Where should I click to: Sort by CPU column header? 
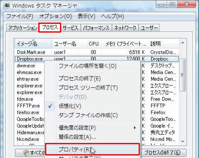(x=90, y=44)
